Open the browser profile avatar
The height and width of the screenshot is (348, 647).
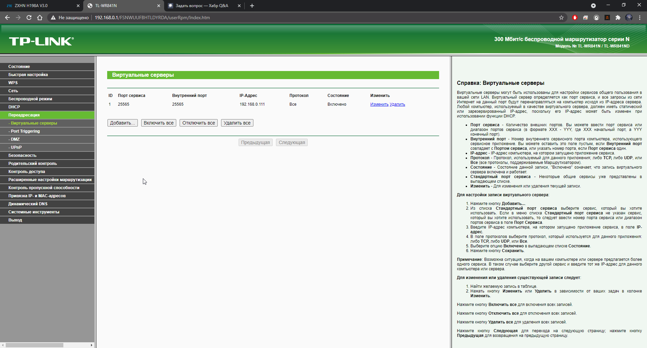coord(629,18)
